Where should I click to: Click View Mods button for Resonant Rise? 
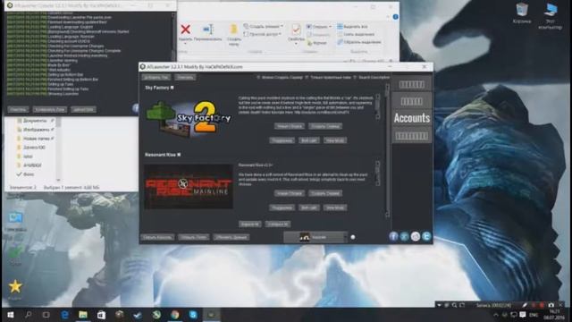(x=335, y=208)
